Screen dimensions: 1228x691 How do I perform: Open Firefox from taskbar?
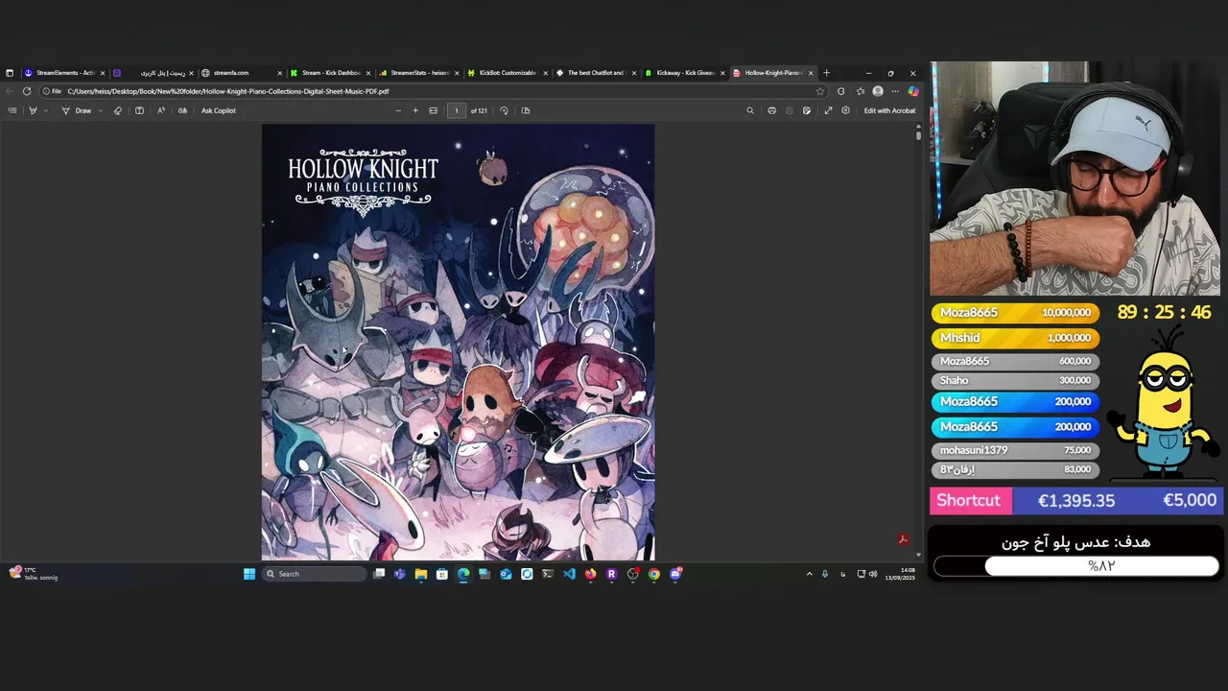[590, 574]
